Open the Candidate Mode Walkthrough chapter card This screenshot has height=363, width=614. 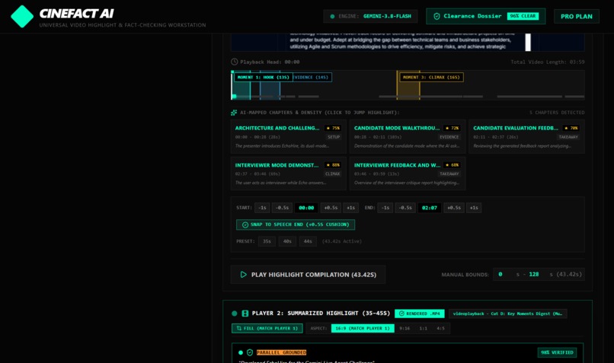408,136
